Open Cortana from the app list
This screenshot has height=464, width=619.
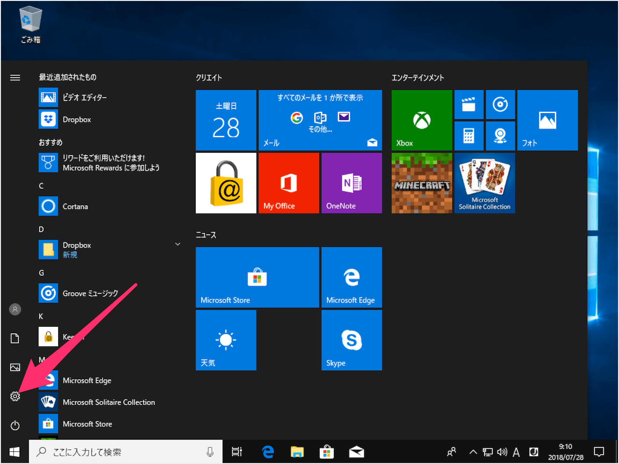click(75, 206)
